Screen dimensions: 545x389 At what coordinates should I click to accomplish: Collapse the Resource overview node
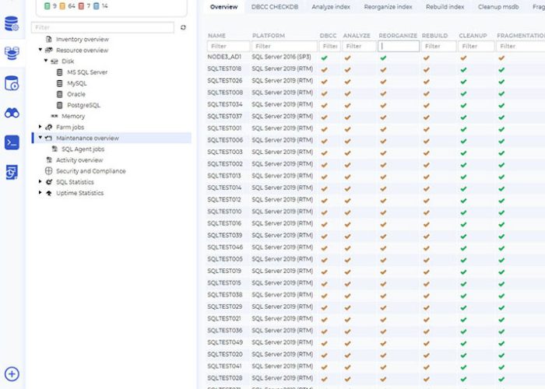click(x=40, y=50)
